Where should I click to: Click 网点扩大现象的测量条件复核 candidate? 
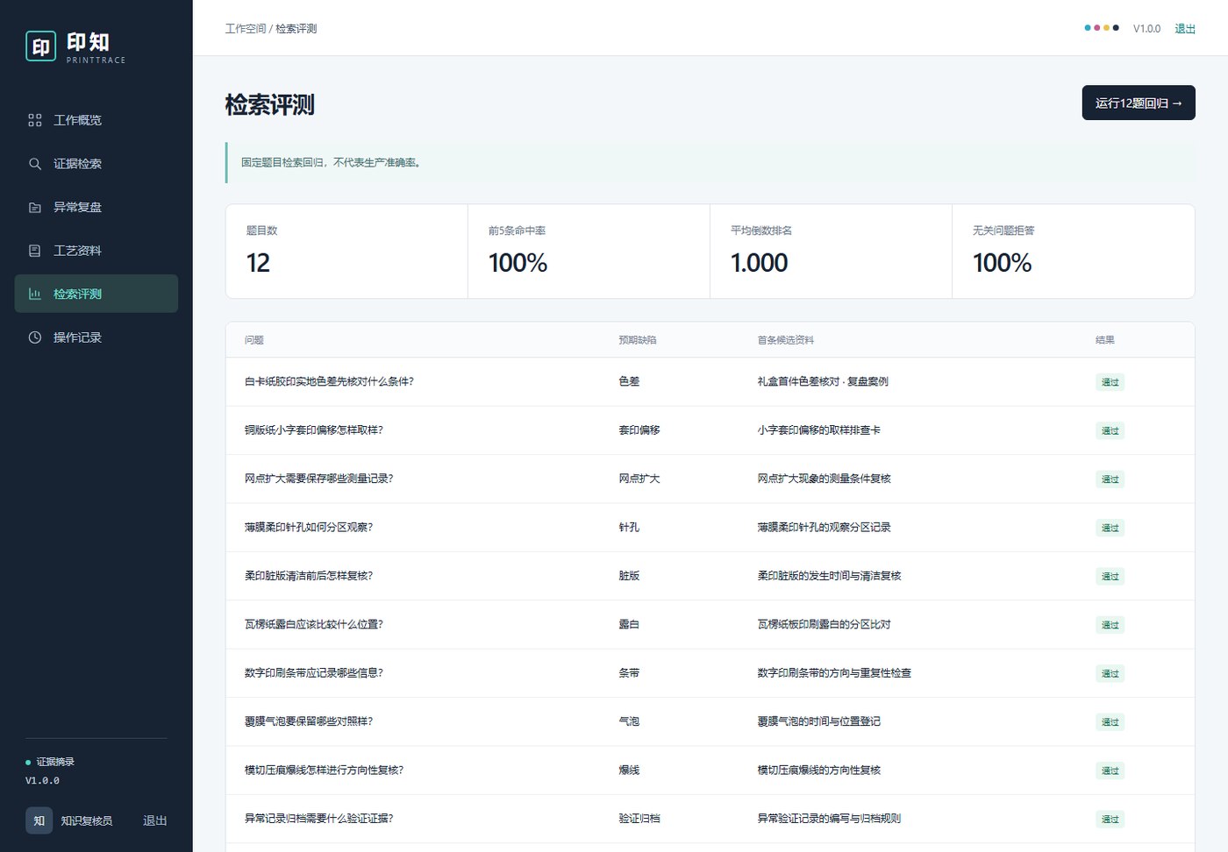825,479
